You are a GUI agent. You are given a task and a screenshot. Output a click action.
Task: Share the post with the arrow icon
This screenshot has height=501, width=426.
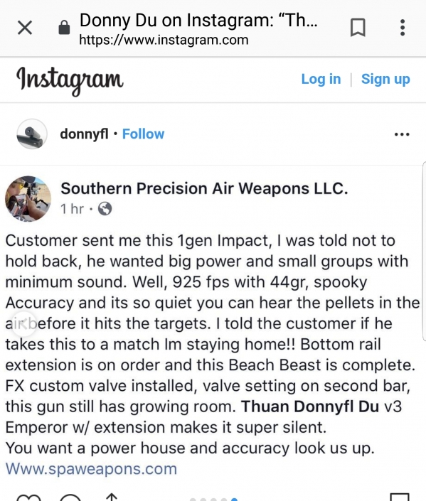111,497
